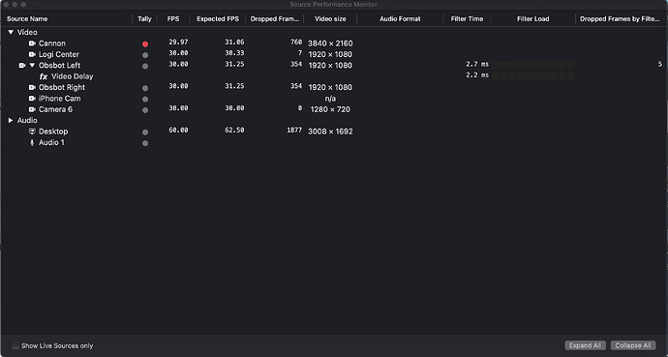
Task: Select the Camera 6 source row
Action: [334, 109]
